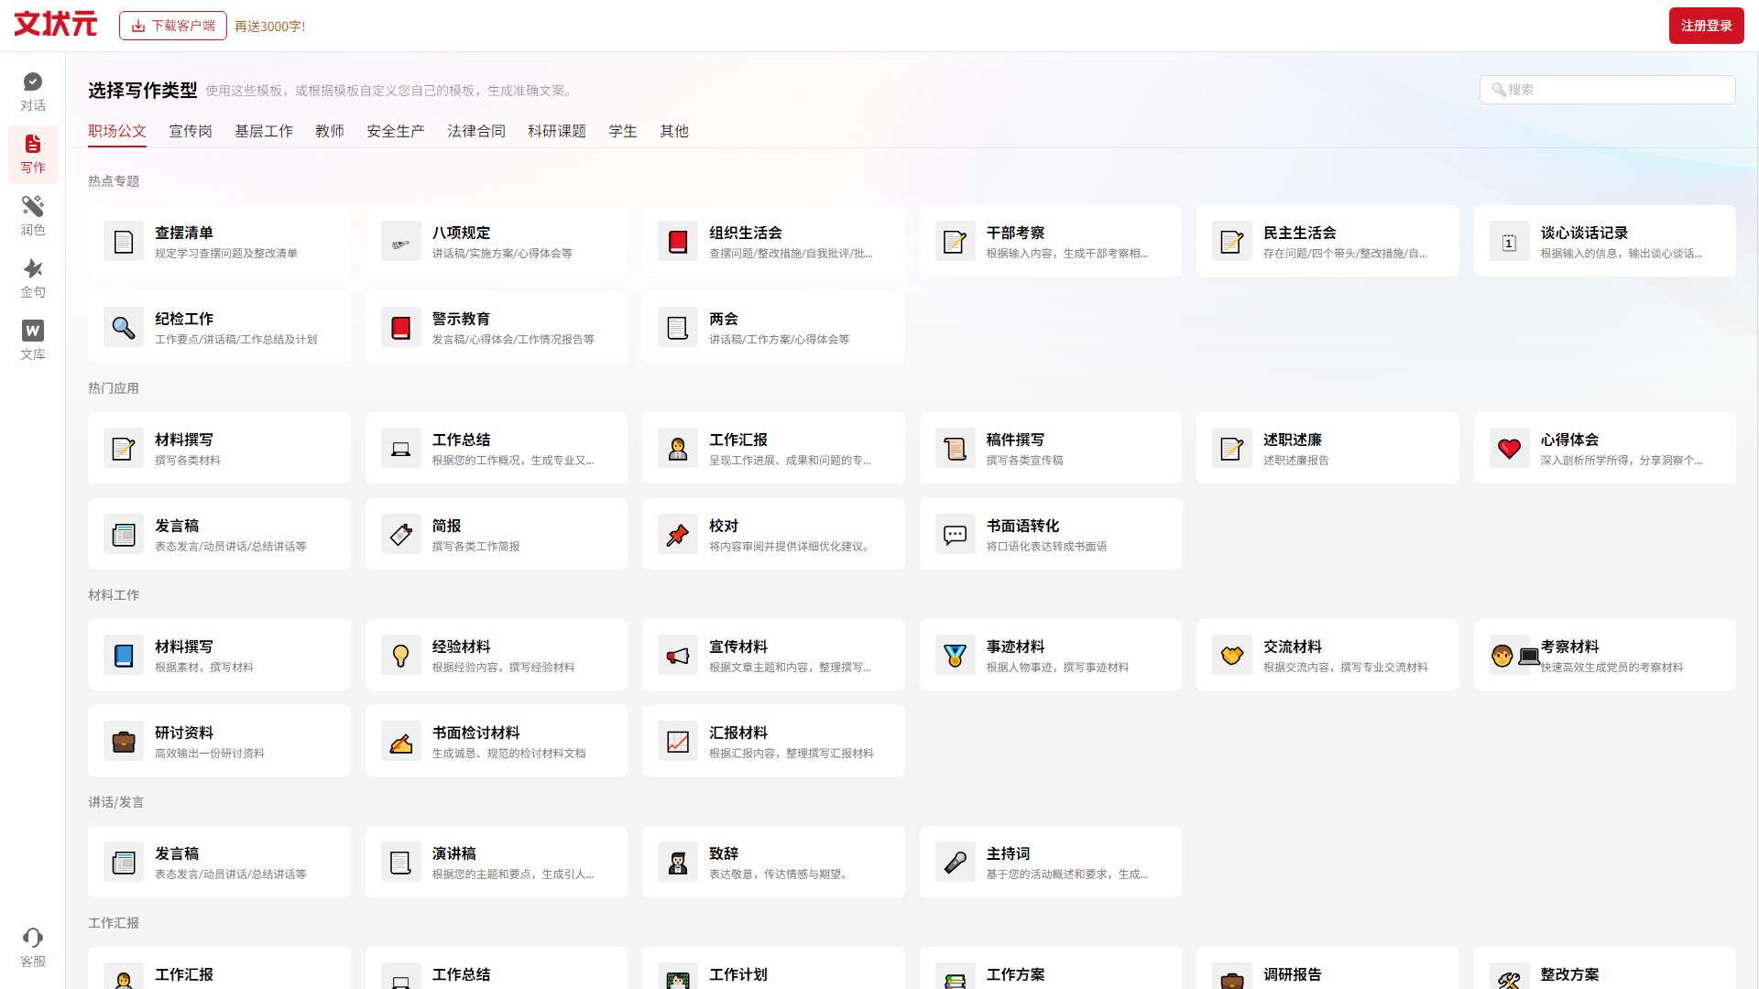Click the 研讨资料 briefcase icon
Screen dimensions: 1759x989
point(124,742)
